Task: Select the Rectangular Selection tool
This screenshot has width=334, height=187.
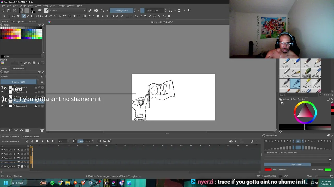Action: click(x=127, y=16)
